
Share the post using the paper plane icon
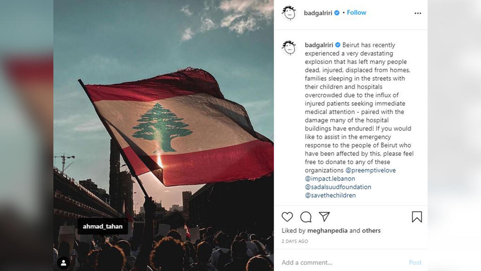323,217
